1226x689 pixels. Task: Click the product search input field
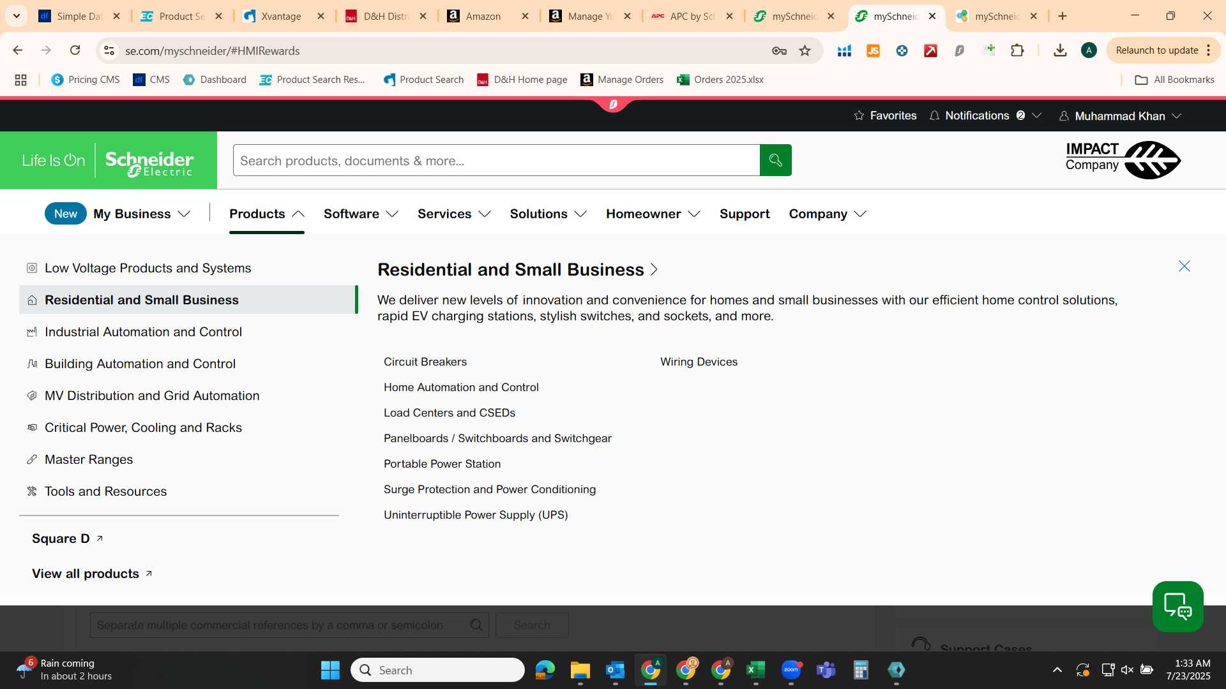[x=496, y=160]
